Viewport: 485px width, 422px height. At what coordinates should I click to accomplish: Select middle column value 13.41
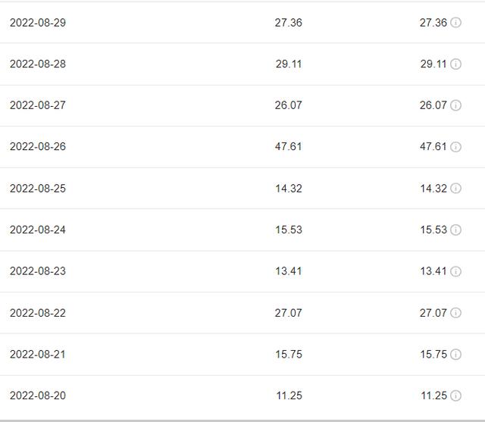click(x=289, y=271)
